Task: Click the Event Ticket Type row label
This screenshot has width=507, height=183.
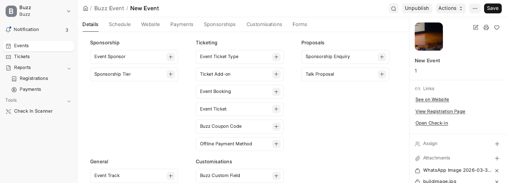Action: pyautogui.click(x=219, y=57)
